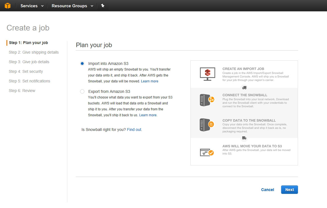Screen dimensions: 327x208
Task: Click the Export from Amazon S3 label
Action: [109, 91]
